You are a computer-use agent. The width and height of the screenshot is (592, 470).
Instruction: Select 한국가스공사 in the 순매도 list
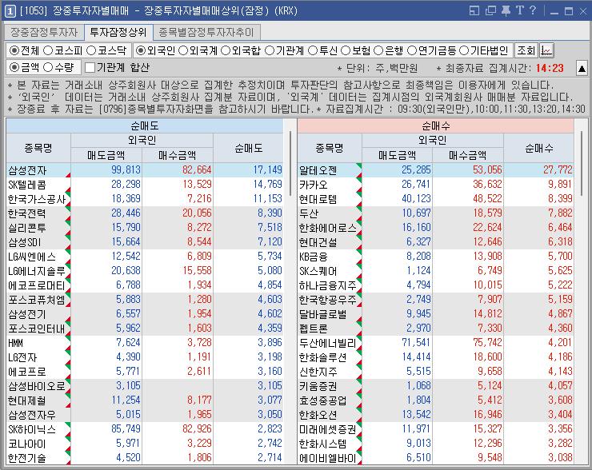point(37,199)
